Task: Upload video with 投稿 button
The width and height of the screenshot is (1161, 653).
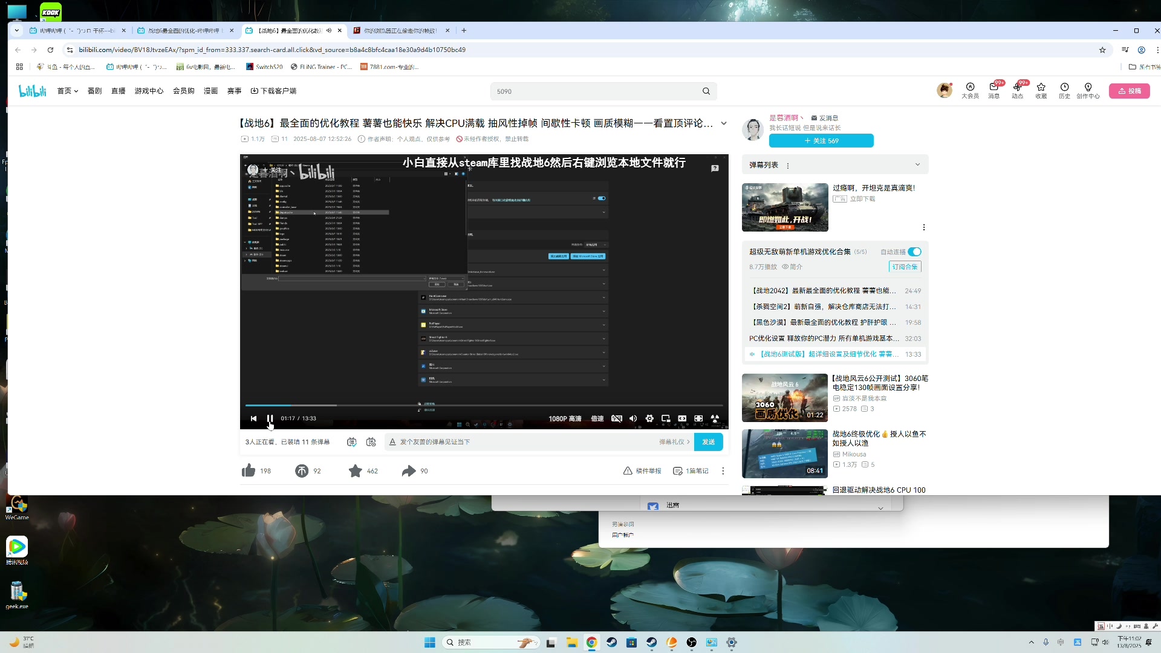Action: click(x=1129, y=91)
